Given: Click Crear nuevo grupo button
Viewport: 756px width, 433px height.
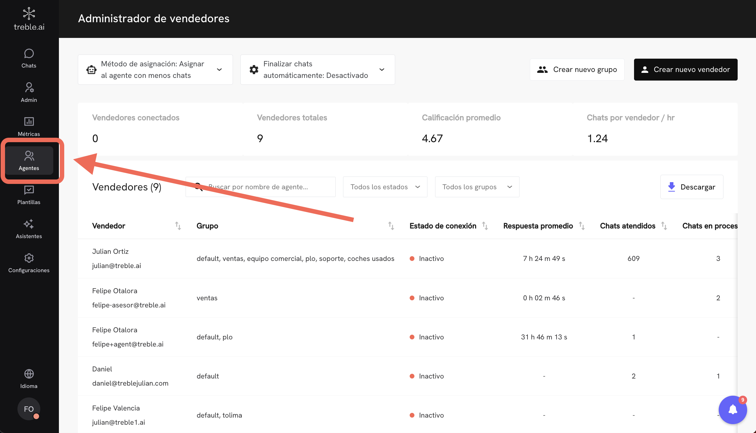Looking at the screenshot, I should click(577, 70).
